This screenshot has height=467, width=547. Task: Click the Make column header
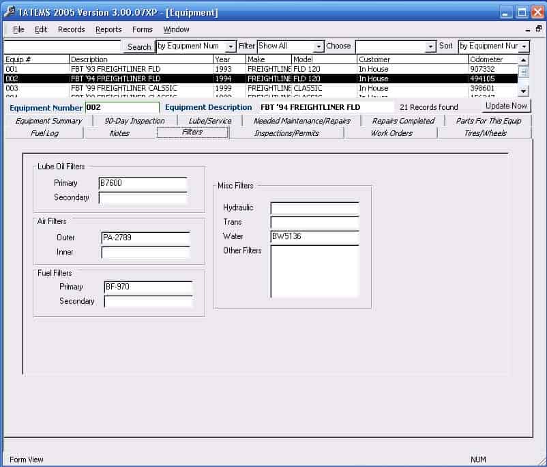tap(269, 59)
